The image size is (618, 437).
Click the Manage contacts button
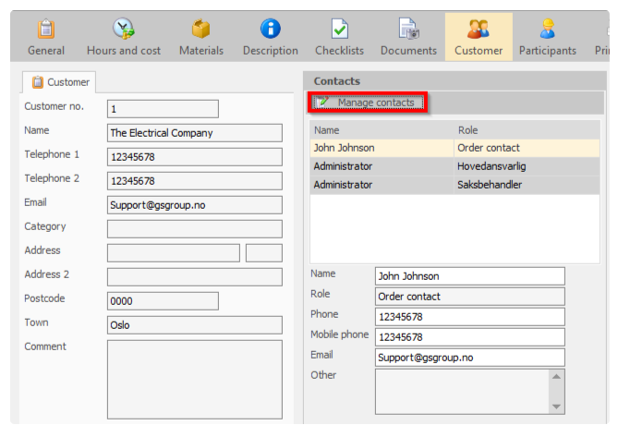click(368, 103)
